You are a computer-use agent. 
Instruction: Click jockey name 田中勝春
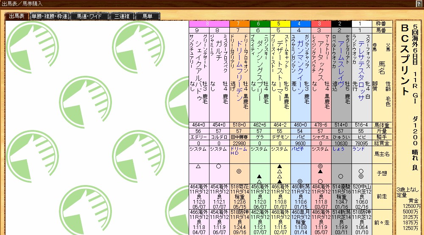240,137
